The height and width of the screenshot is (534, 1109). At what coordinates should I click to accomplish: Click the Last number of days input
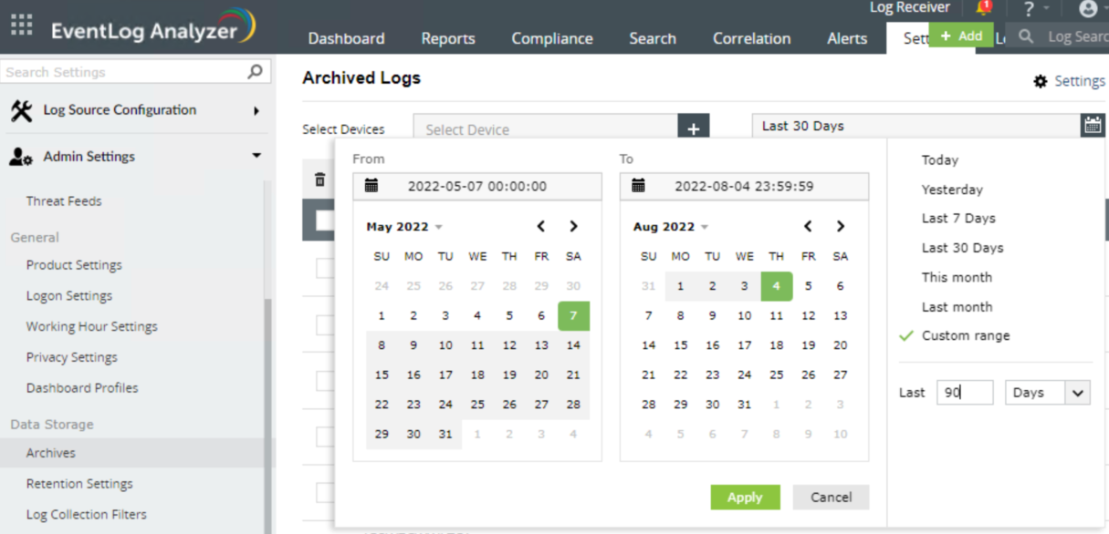(x=965, y=393)
